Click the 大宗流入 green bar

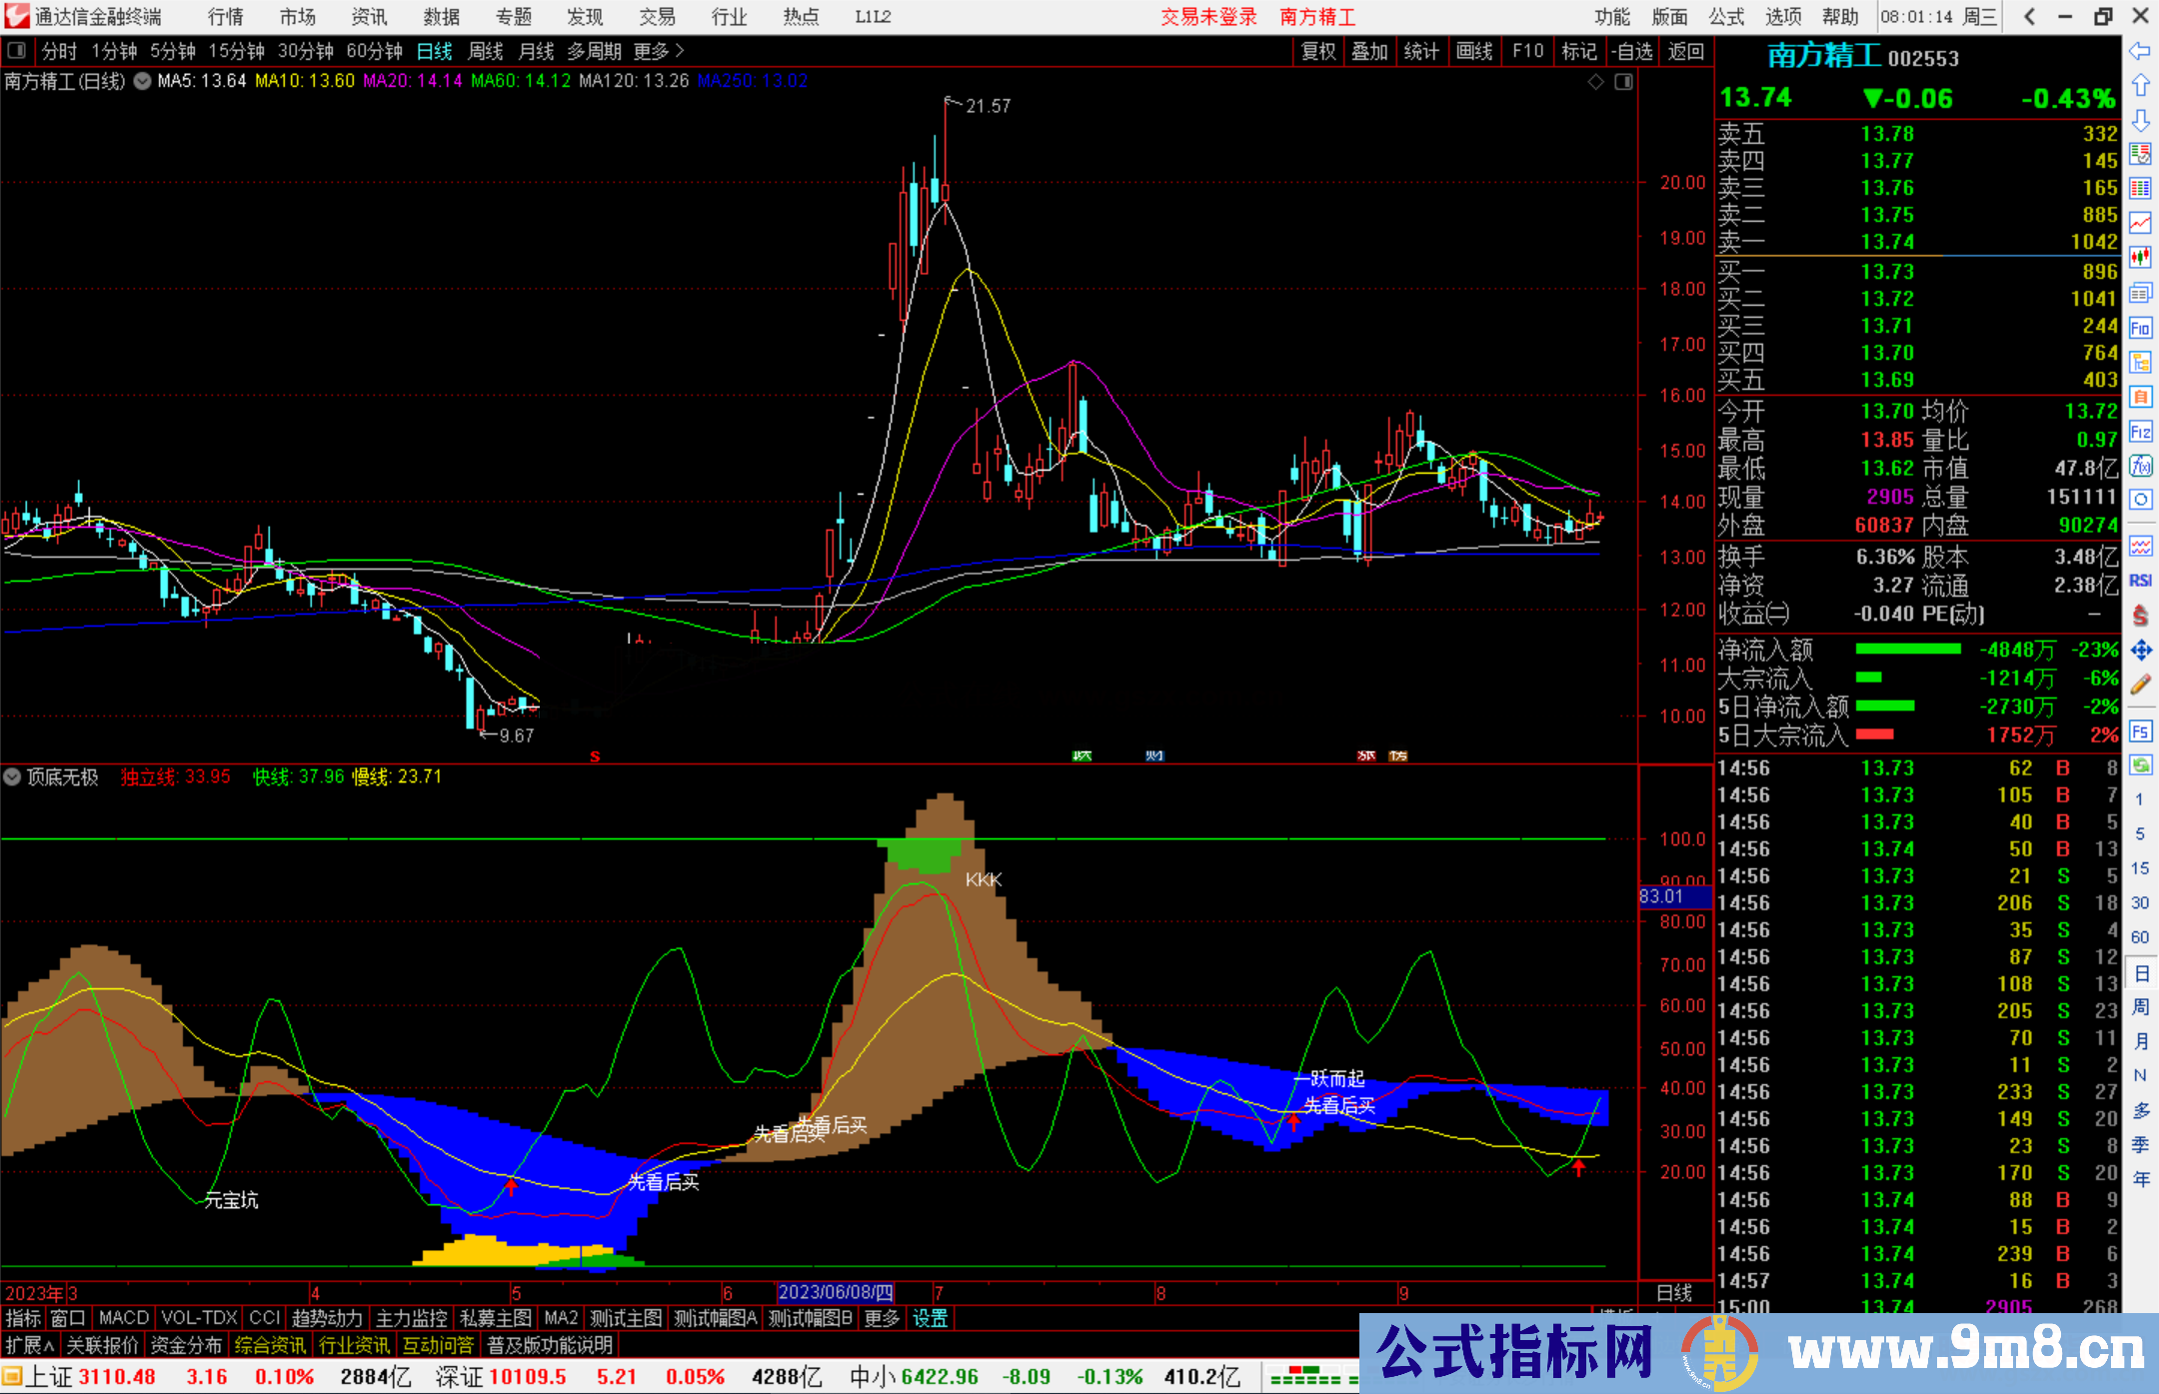(x=1868, y=678)
